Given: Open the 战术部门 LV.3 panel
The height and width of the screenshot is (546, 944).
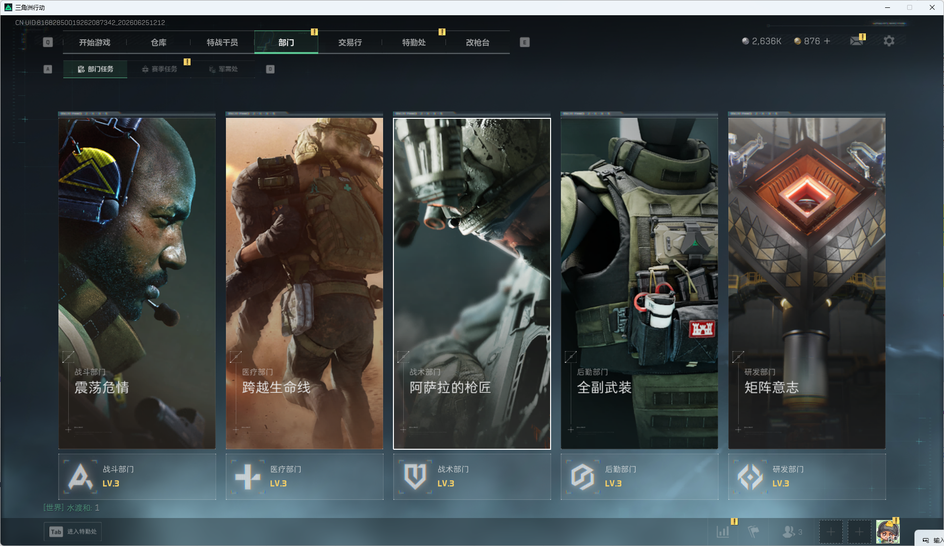Looking at the screenshot, I should (472, 477).
